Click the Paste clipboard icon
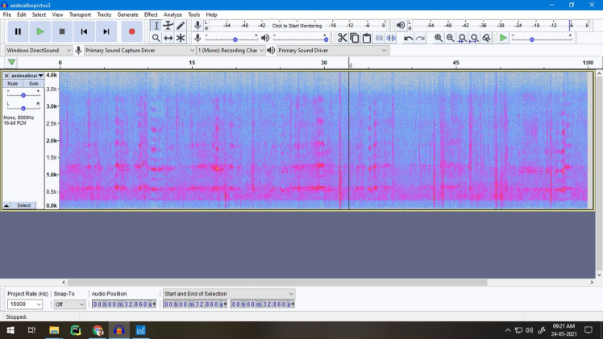The height and width of the screenshot is (339, 603). [367, 38]
